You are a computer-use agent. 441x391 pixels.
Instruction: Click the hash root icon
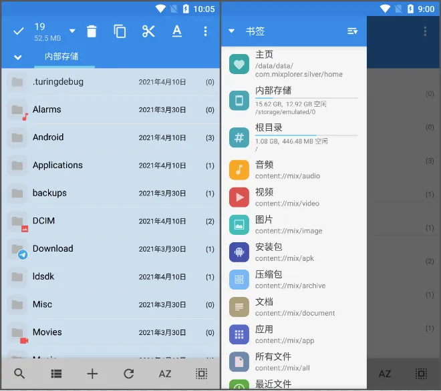239,137
